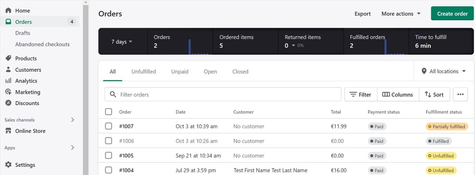Click into the Filter orders search field
Screen dimensions: 475x175
click(223, 94)
